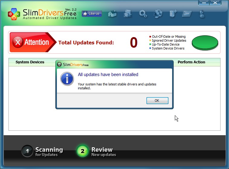Click the Ver. 2.2 version label
This screenshot has height=169, width=229.
71,9
